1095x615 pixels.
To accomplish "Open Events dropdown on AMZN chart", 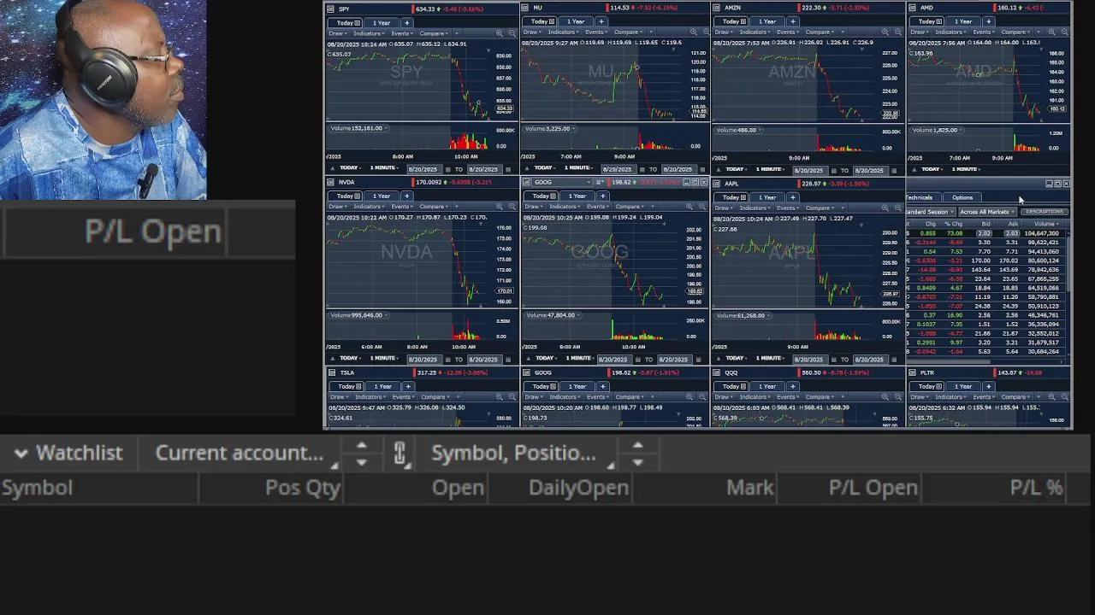I will (x=788, y=32).
